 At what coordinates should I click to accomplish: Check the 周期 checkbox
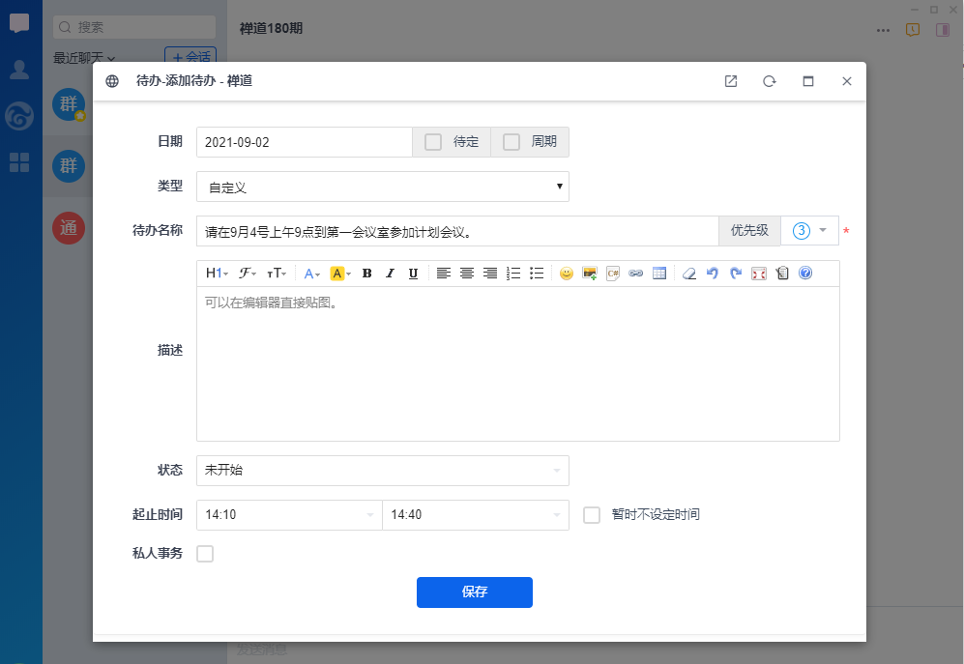coord(511,142)
